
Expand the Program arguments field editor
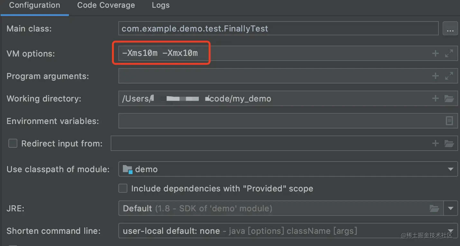point(449,76)
